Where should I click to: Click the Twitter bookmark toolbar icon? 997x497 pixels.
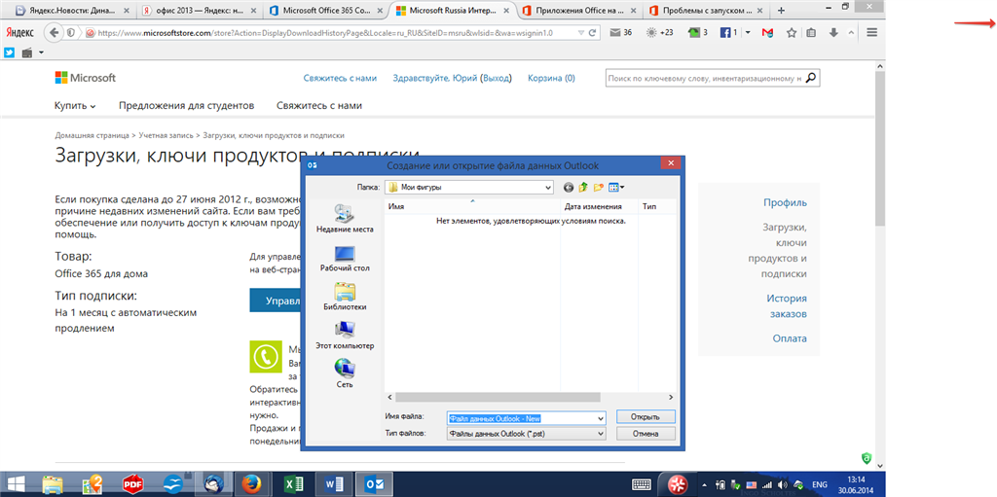click(x=9, y=53)
